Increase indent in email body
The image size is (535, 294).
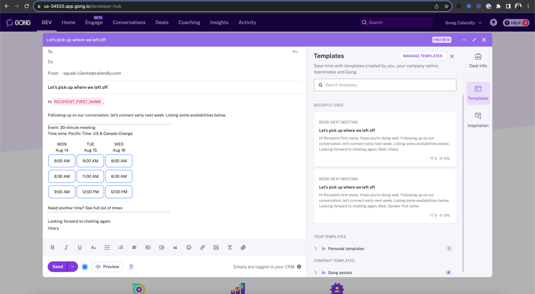tap(161, 248)
